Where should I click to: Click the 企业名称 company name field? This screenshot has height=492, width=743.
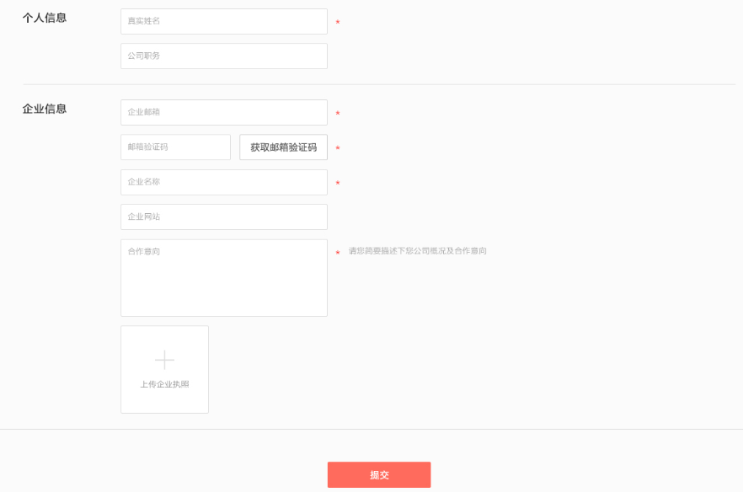coord(223,182)
